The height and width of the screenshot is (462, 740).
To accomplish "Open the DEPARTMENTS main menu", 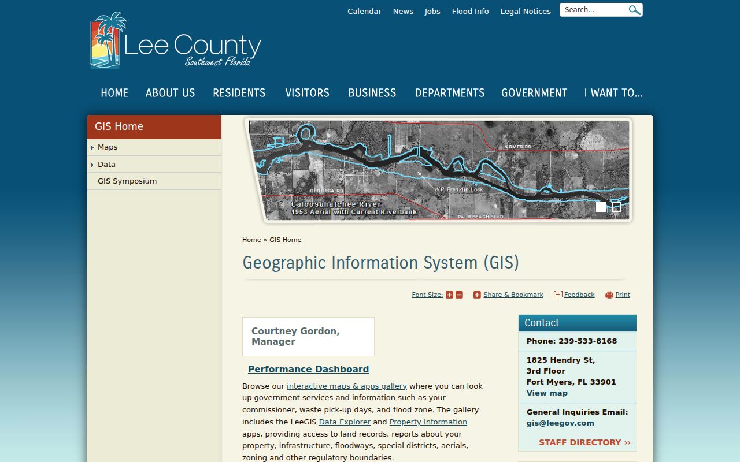I will click(x=450, y=93).
